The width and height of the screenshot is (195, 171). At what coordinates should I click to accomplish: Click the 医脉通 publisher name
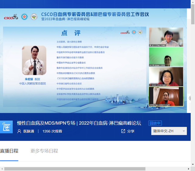pyautogui.click(x=30, y=131)
